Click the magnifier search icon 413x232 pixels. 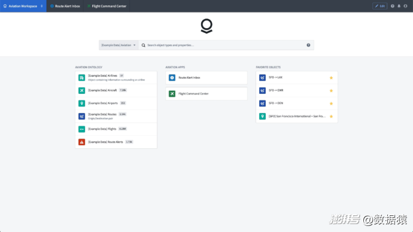(143, 45)
